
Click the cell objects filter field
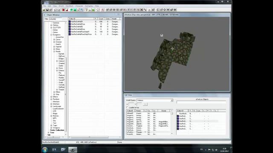(201, 102)
